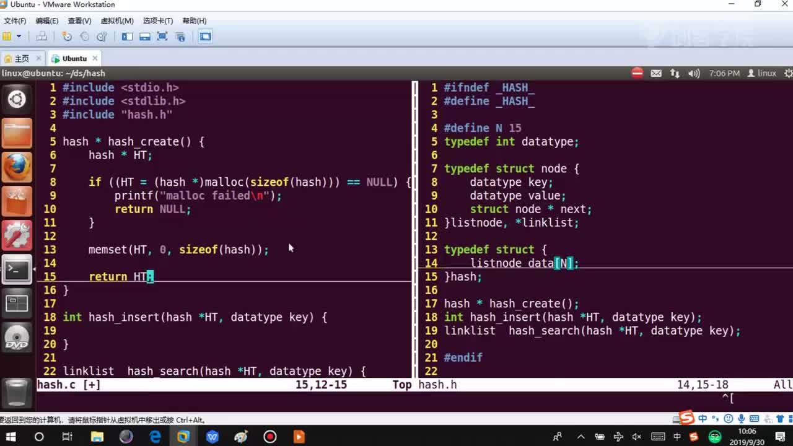Open Cortana search circle on taskbar
The width and height of the screenshot is (793, 446).
coord(39,437)
